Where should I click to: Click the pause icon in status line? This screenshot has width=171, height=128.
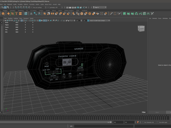click(86, 7)
